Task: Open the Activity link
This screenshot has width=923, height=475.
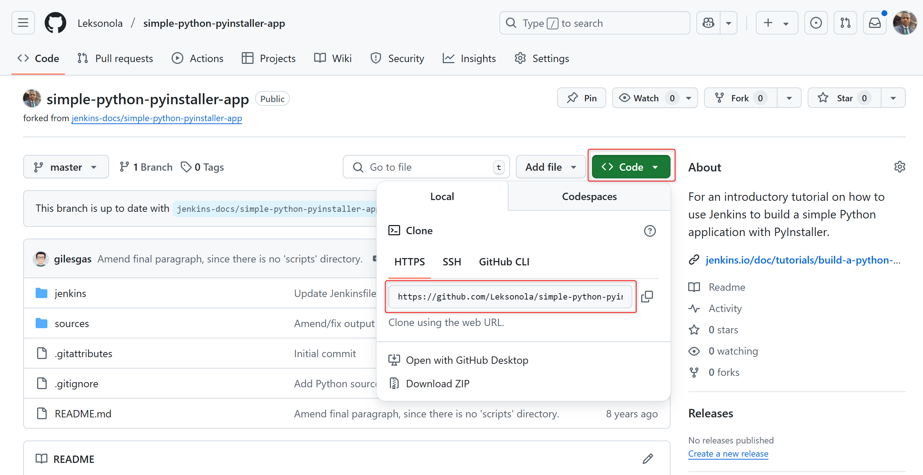Action: click(x=715, y=308)
